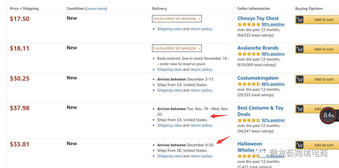Expand Fulfillment by Amazon dropdown for $18.11 offer
The image size is (339, 168).
(177, 48)
